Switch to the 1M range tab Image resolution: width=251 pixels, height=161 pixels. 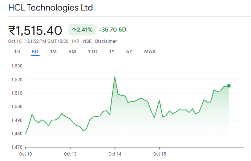(53, 51)
